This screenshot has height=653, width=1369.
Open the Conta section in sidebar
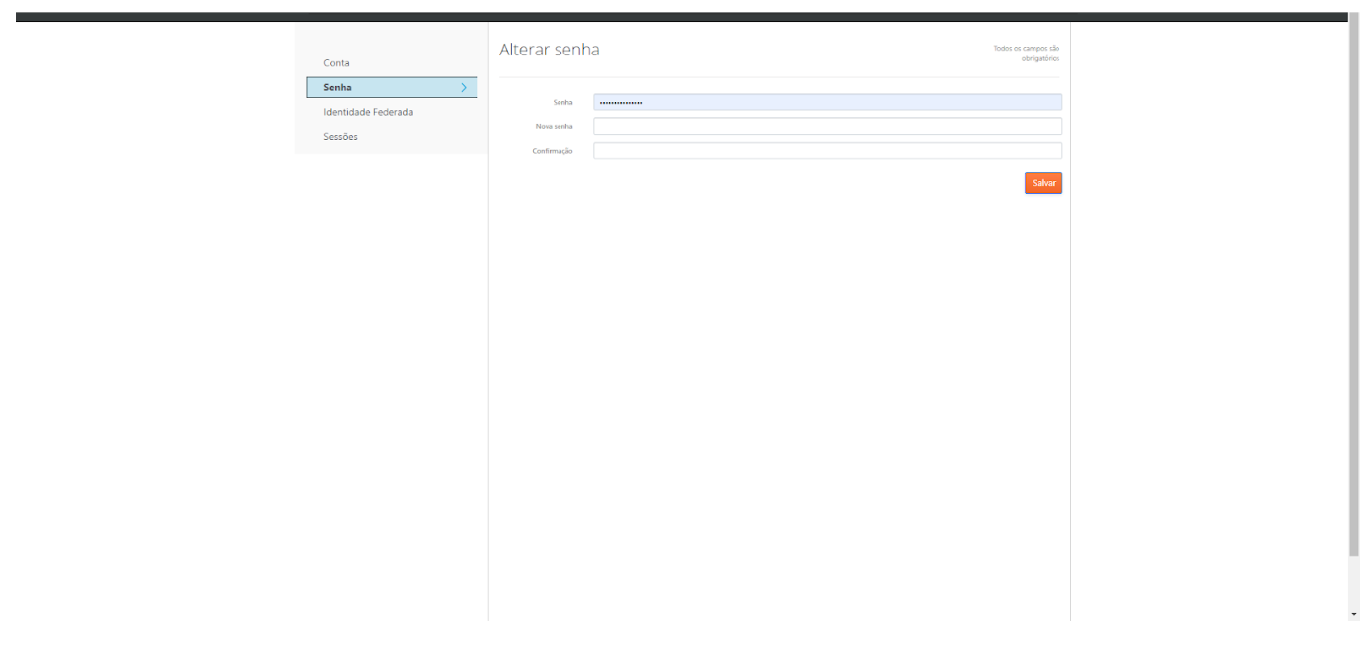pyautogui.click(x=336, y=63)
